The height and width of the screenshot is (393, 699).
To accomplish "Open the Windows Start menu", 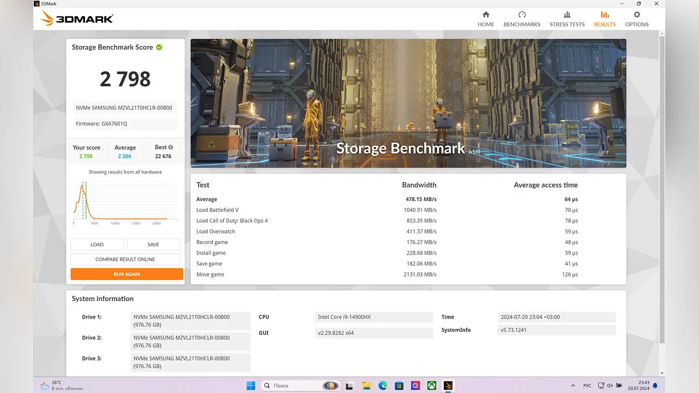I will [x=250, y=385].
